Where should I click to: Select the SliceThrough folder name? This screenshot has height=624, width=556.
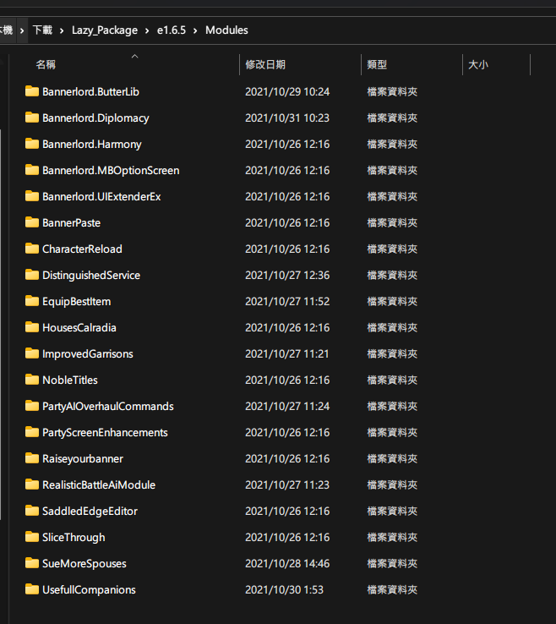(x=74, y=537)
